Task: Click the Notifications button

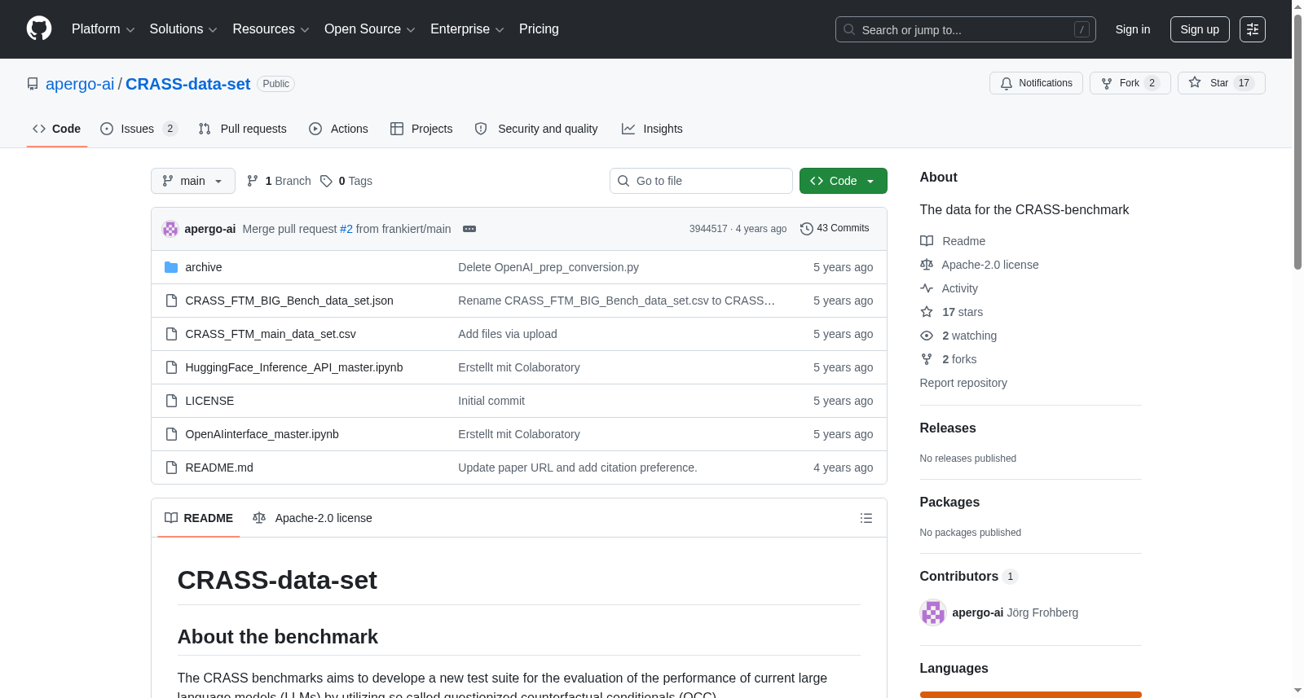Action: coord(1036,83)
